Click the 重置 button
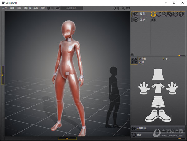187x141 pixels. click(158, 135)
